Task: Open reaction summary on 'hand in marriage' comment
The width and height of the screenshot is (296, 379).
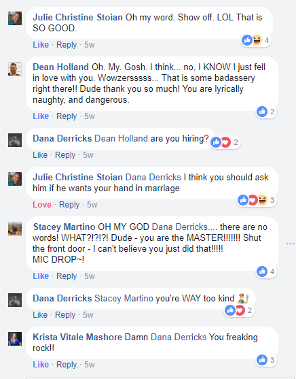Action: 257,200
